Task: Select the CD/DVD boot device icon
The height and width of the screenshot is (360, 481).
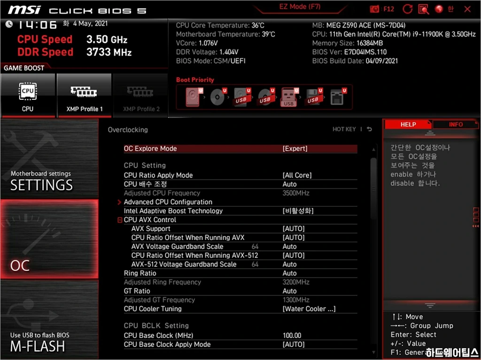Action: click(218, 97)
